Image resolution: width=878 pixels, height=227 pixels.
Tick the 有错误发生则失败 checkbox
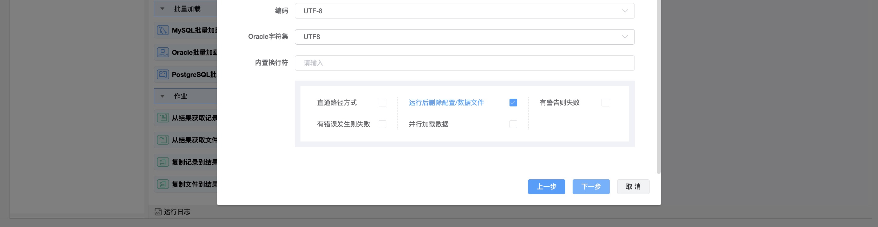[x=382, y=124]
